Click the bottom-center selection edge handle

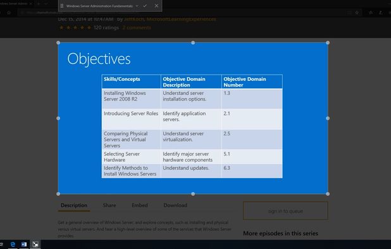pos(193,194)
